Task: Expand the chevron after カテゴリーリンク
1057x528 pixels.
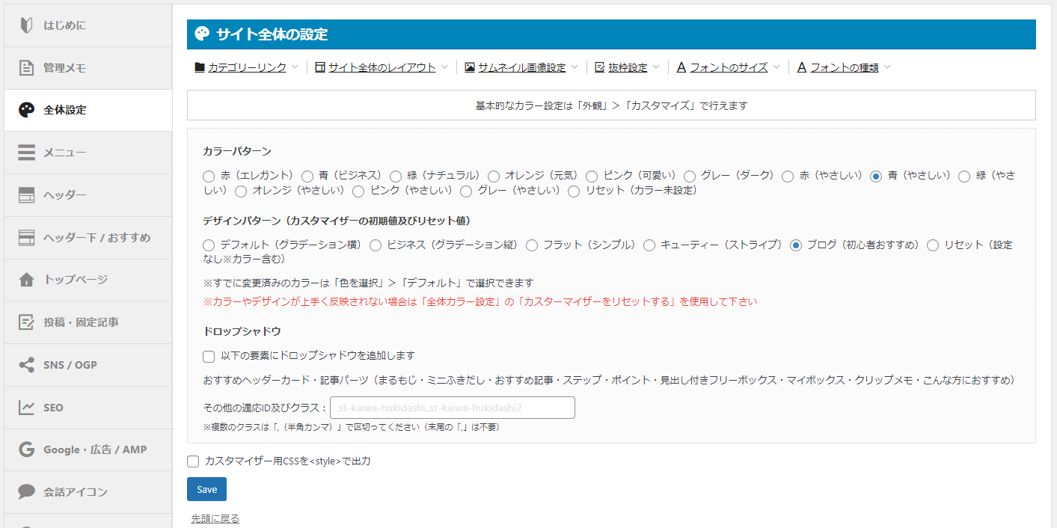Action: pos(295,67)
